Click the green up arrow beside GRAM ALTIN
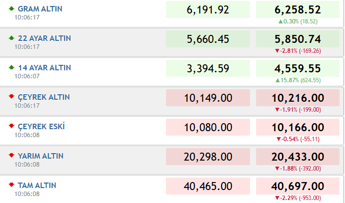This screenshot has height=203, width=345. [11, 8]
